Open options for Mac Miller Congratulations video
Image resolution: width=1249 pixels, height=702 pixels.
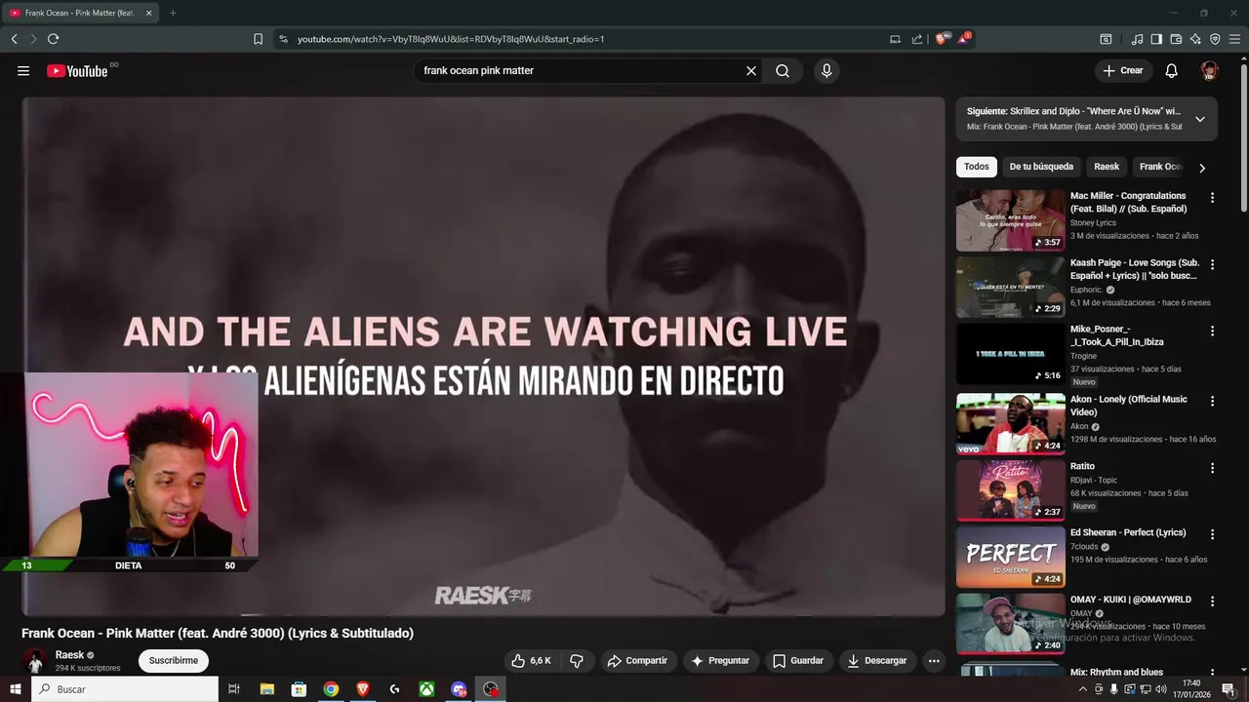click(x=1213, y=198)
